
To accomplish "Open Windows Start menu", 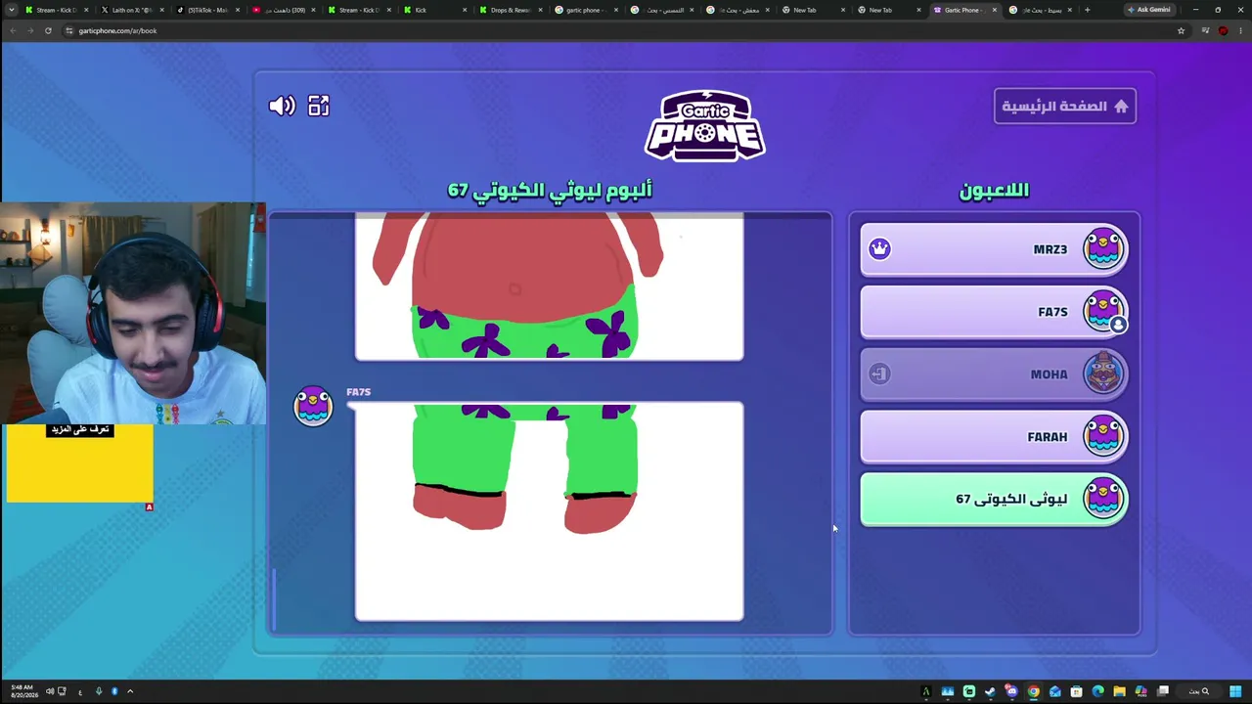I will [1237, 691].
